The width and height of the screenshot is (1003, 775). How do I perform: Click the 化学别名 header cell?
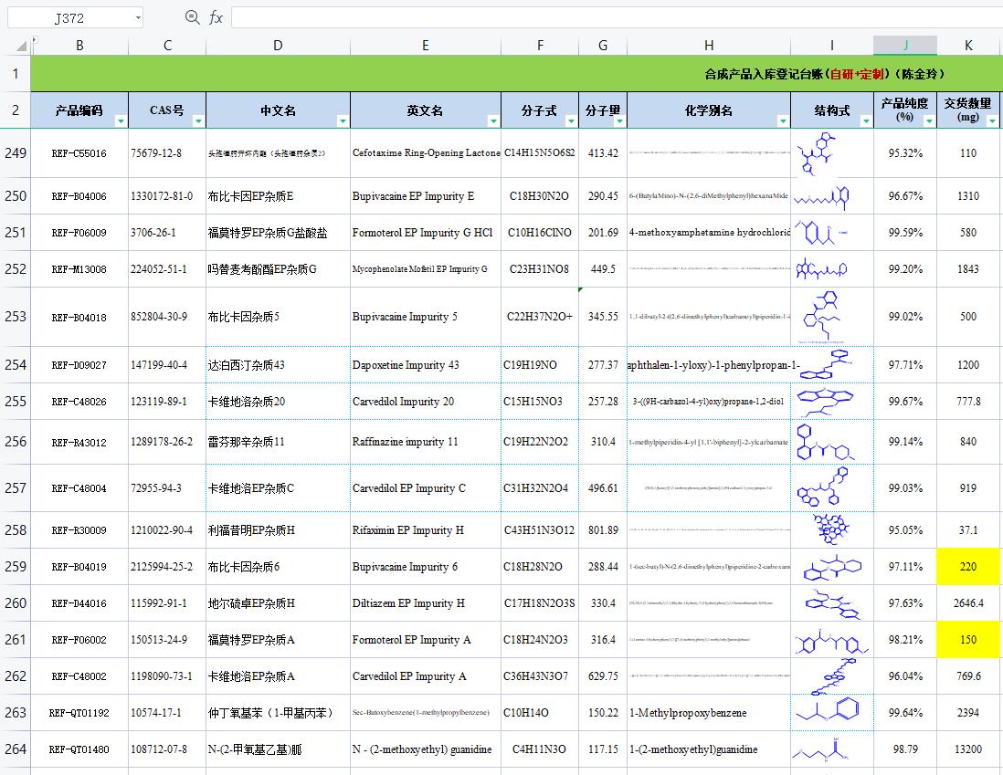(x=709, y=110)
